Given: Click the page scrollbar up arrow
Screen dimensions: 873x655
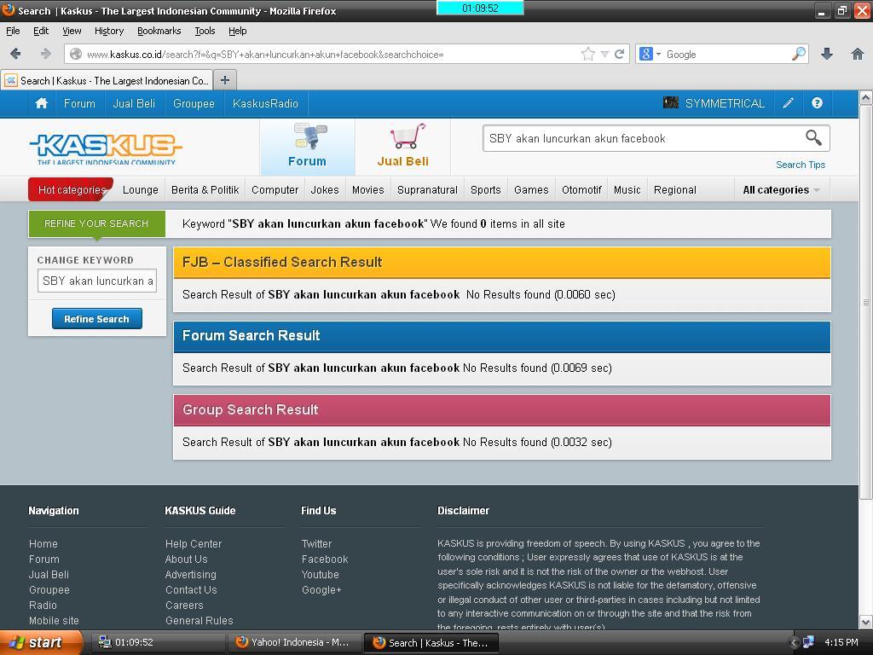Looking at the screenshot, I should point(866,97).
